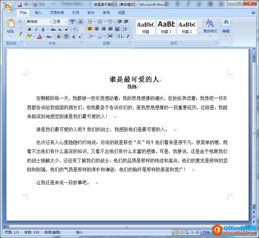The height and width of the screenshot is (238, 259).
Task: Toggle align text right
Action: point(104,29)
